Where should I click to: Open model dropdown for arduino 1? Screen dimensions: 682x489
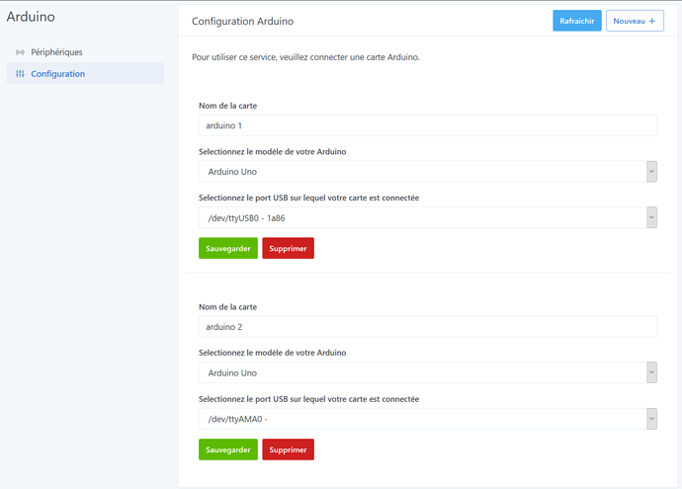coord(428,172)
